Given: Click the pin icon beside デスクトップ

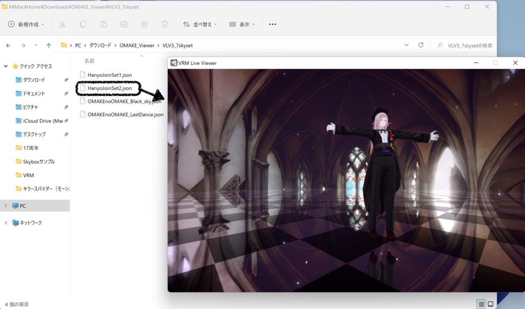Looking at the screenshot, I should pos(66,134).
